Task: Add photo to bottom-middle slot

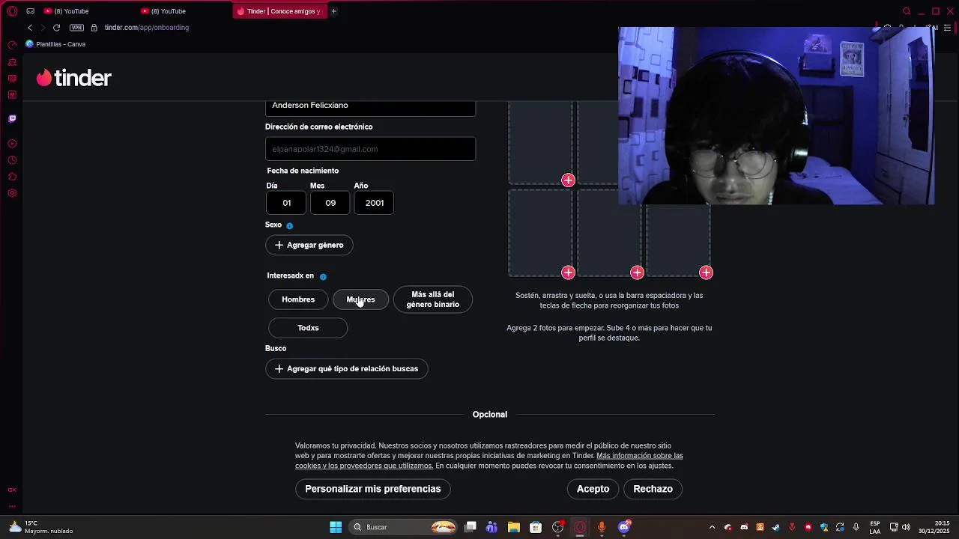Action: pos(637,272)
